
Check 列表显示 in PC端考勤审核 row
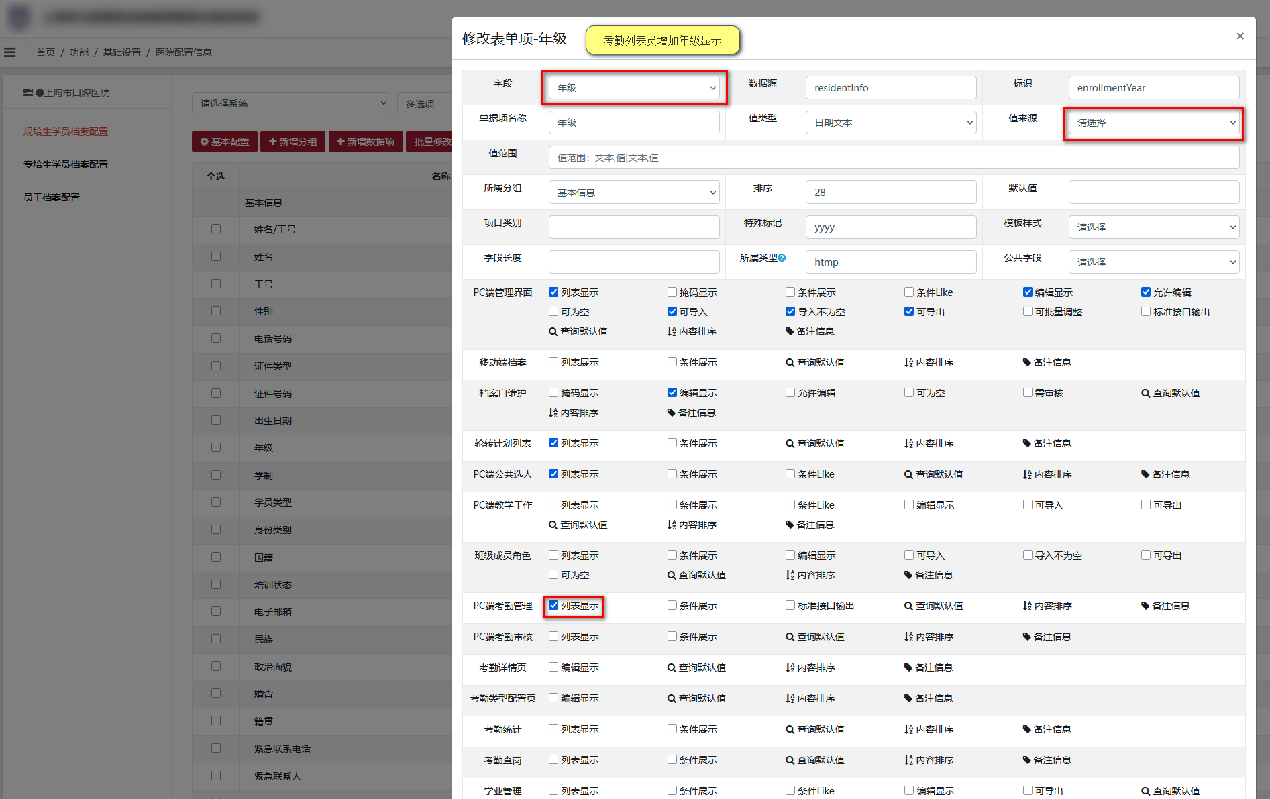553,636
